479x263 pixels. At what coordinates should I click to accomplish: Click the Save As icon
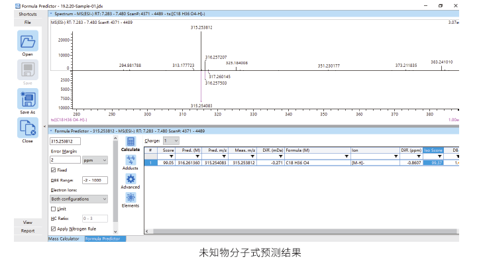pos(28,99)
